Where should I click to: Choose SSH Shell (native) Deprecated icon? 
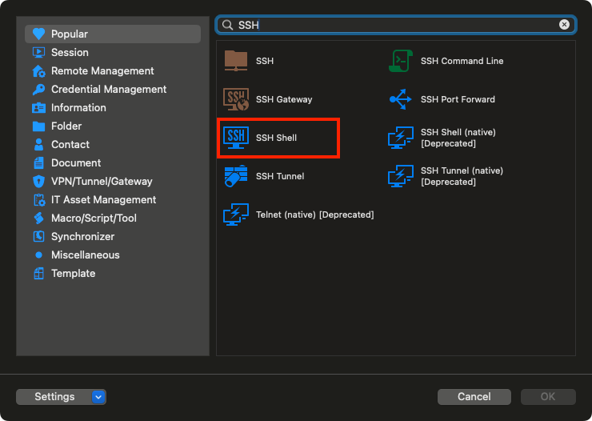[401, 138]
